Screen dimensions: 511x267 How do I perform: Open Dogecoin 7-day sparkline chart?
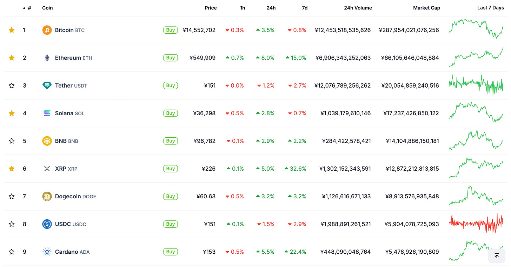476,195
